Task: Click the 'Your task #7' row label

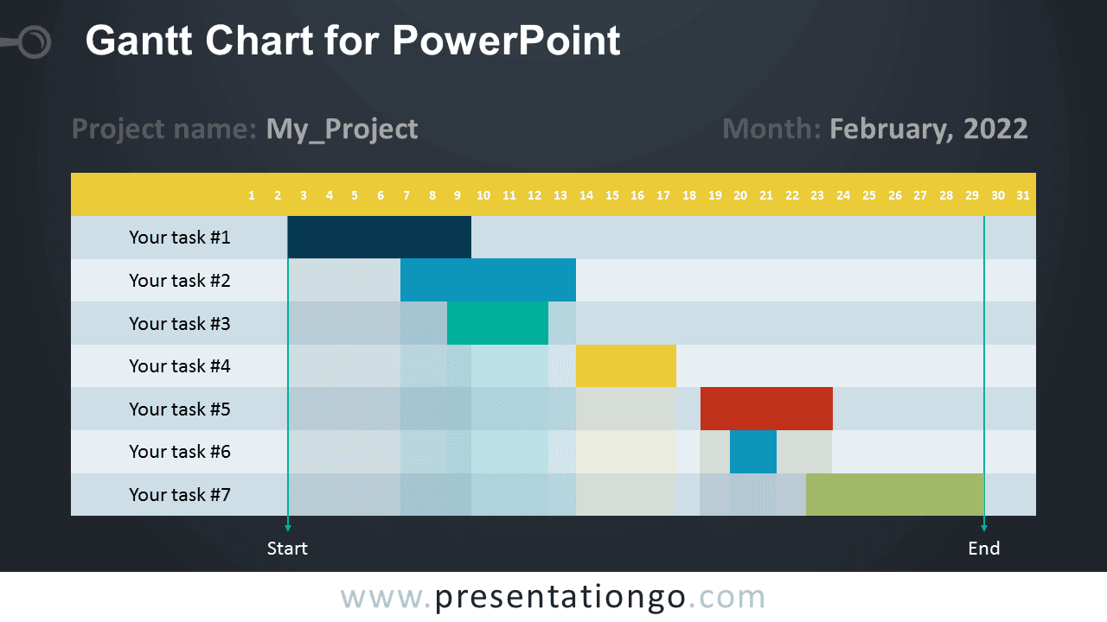Action: [x=180, y=495]
